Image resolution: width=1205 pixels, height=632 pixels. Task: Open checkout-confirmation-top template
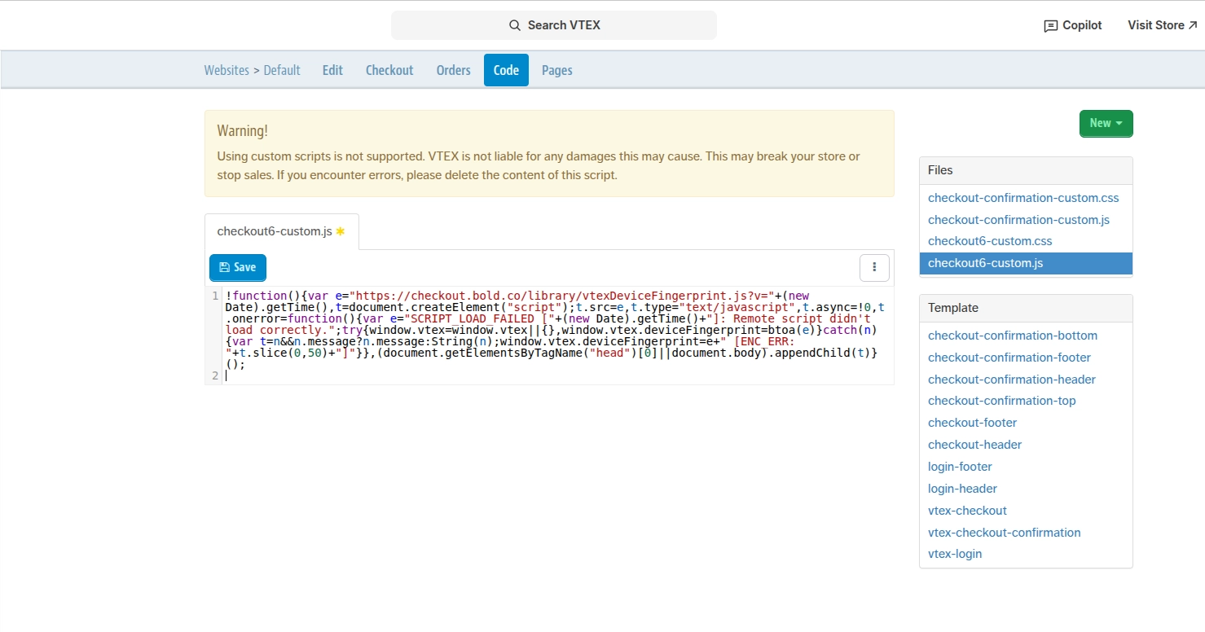(x=1002, y=401)
